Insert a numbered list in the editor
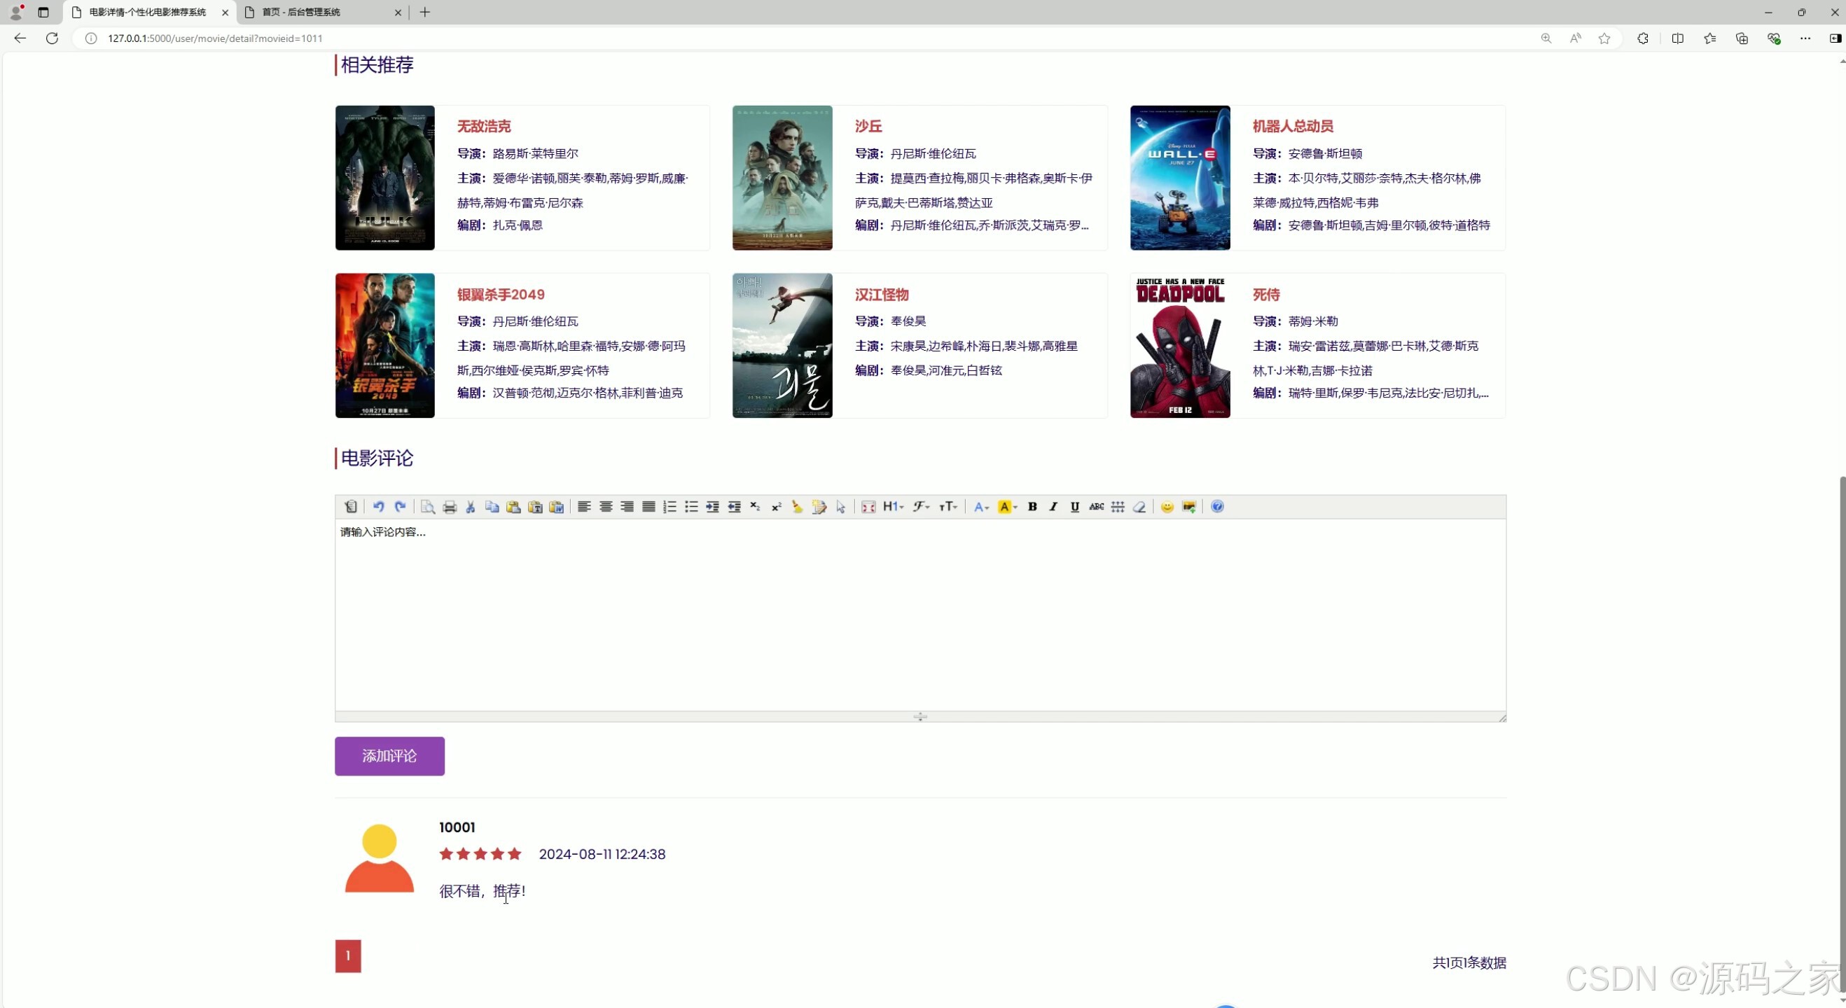Screen dimensions: 1846x1008 (x=670, y=507)
